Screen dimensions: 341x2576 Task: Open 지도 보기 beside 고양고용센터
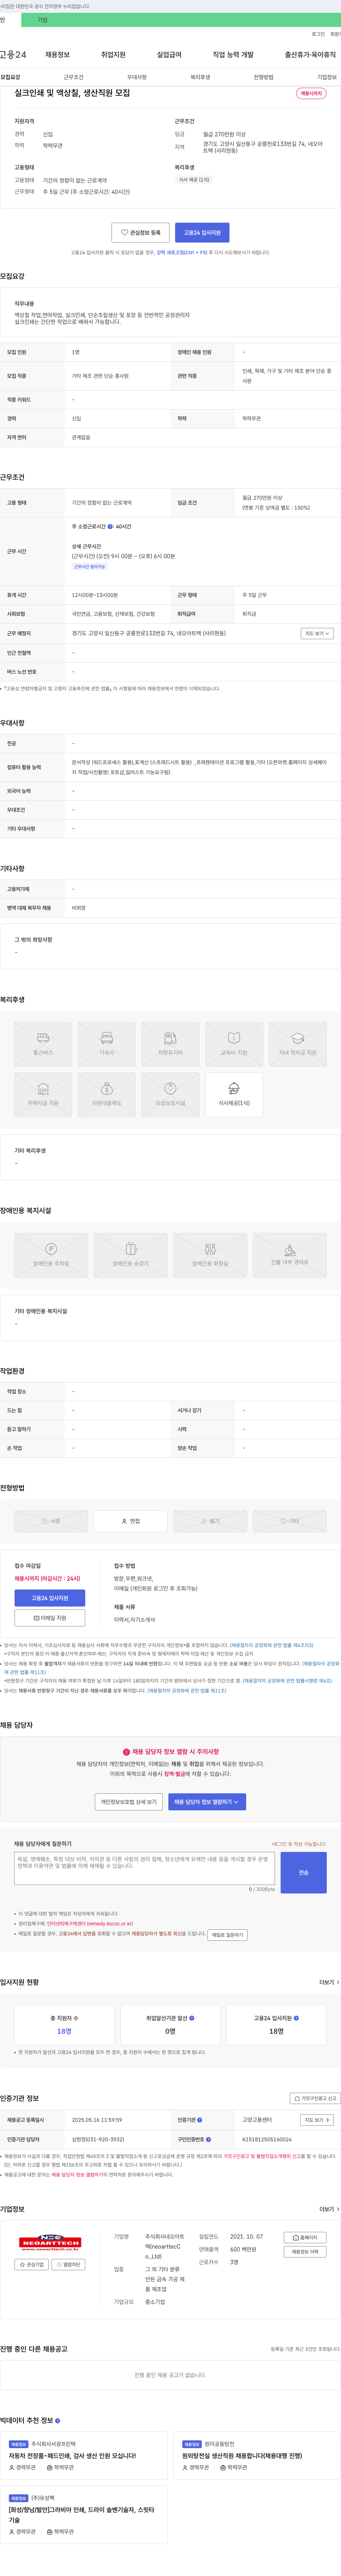click(317, 2120)
